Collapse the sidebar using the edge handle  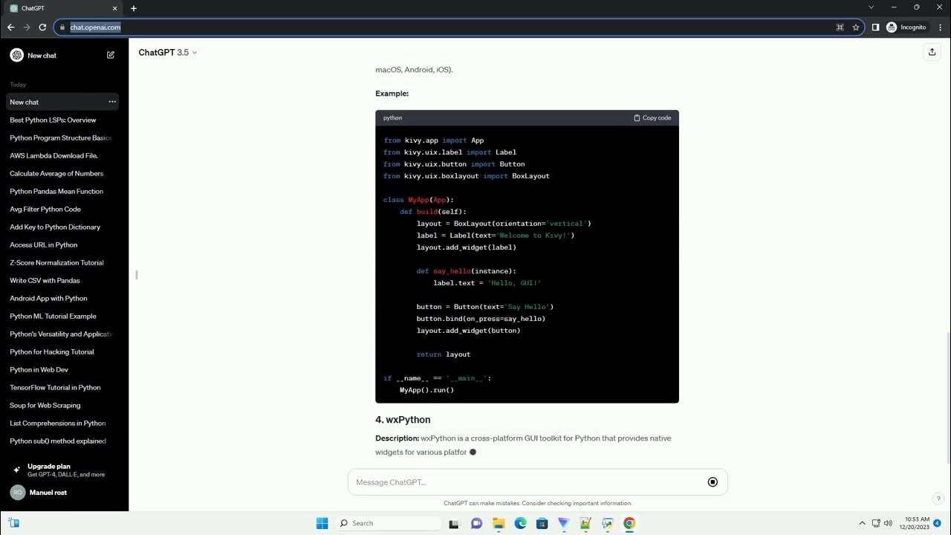[x=137, y=275]
